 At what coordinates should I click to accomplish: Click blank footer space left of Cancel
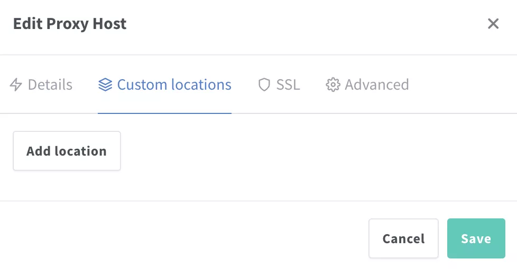[x=185, y=239]
